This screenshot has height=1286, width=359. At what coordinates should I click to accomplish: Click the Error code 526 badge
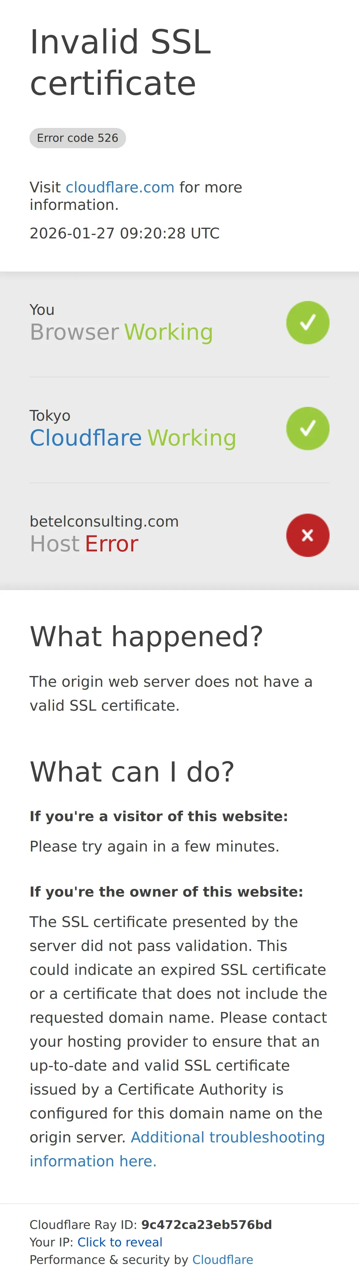(77, 138)
